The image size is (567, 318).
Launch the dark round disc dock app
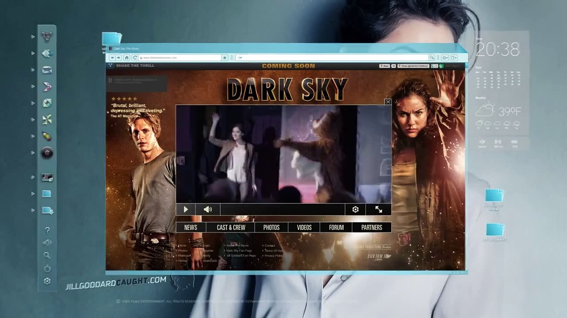47,153
